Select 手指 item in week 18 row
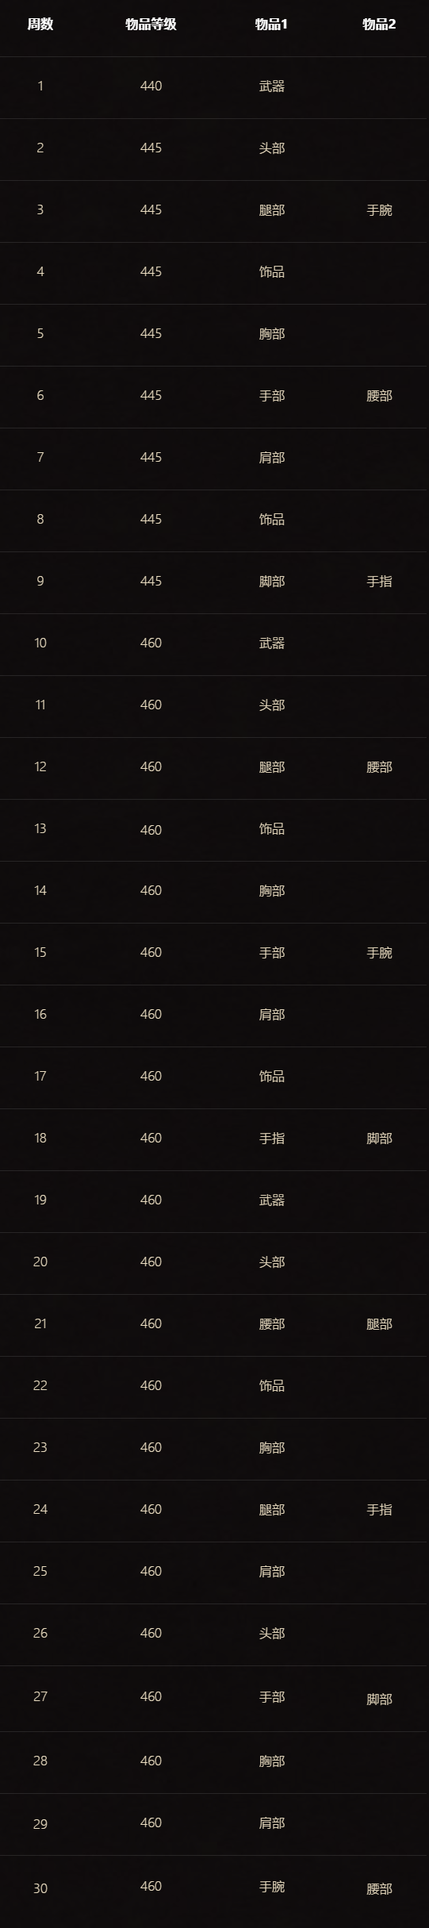The image size is (429, 1928). click(271, 1138)
